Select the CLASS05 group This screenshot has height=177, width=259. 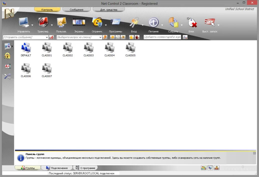(130, 50)
